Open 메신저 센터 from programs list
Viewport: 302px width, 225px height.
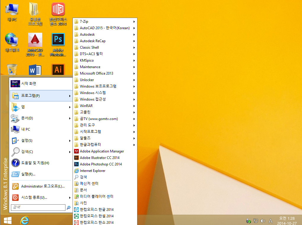click(x=105, y=184)
